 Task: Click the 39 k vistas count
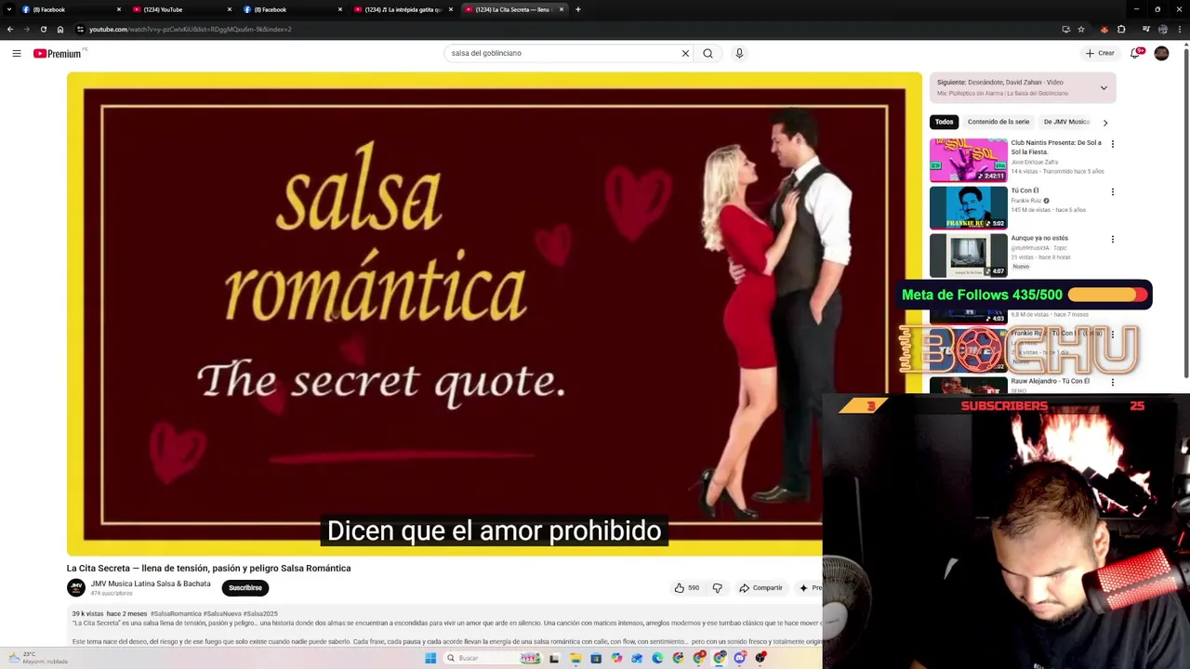pyautogui.click(x=88, y=613)
